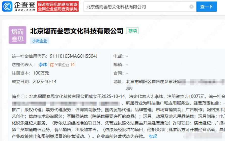
Task: Open the 熠而叁思 purple company logo
Action: click(x=17, y=35)
